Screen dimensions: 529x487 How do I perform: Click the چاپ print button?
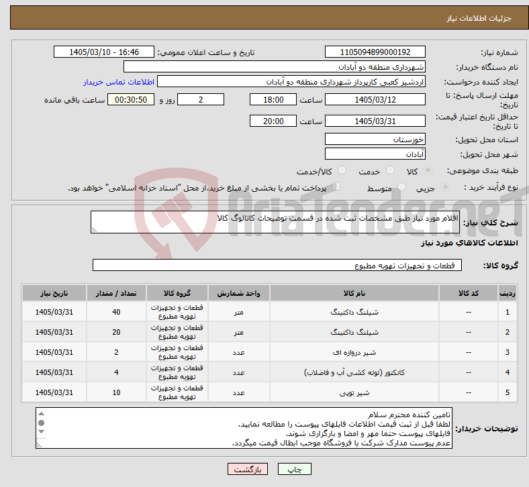(294, 469)
